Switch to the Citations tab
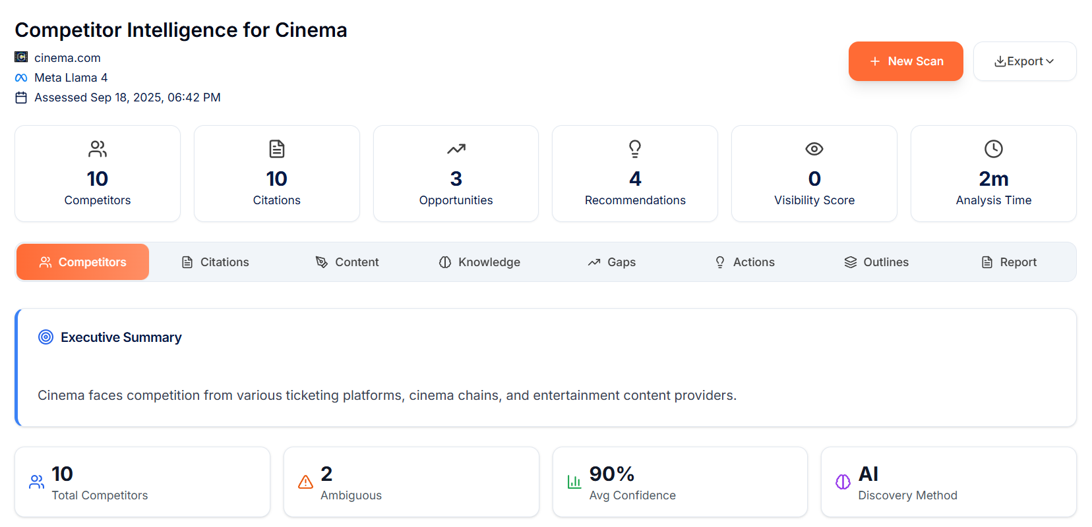1092x527 pixels. point(215,262)
